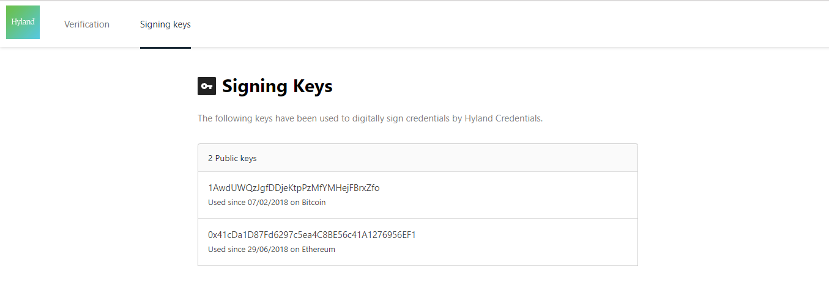Click the key icon beside Signing Keys

coord(207,87)
